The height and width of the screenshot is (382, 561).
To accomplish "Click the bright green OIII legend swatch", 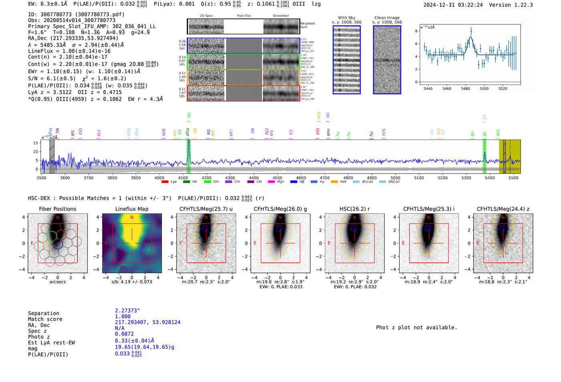I will pyautogui.click(x=208, y=182).
